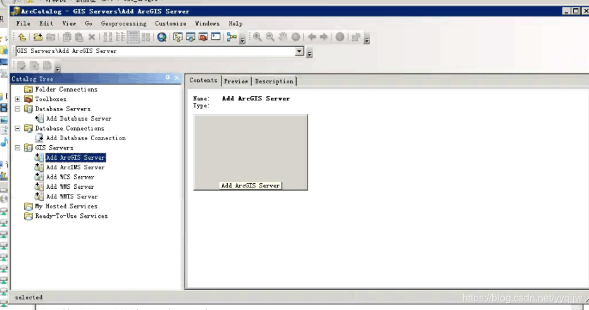Open the location path dropdown
The width and height of the screenshot is (589, 310).
coord(299,51)
